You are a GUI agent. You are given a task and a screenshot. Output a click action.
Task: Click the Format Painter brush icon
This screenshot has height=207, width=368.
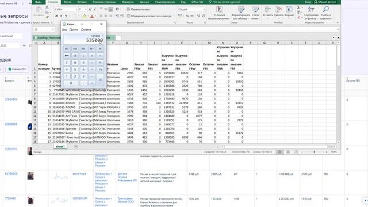47,17
